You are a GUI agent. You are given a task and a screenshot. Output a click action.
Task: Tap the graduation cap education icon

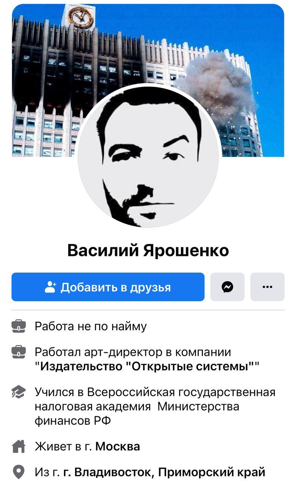click(19, 392)
